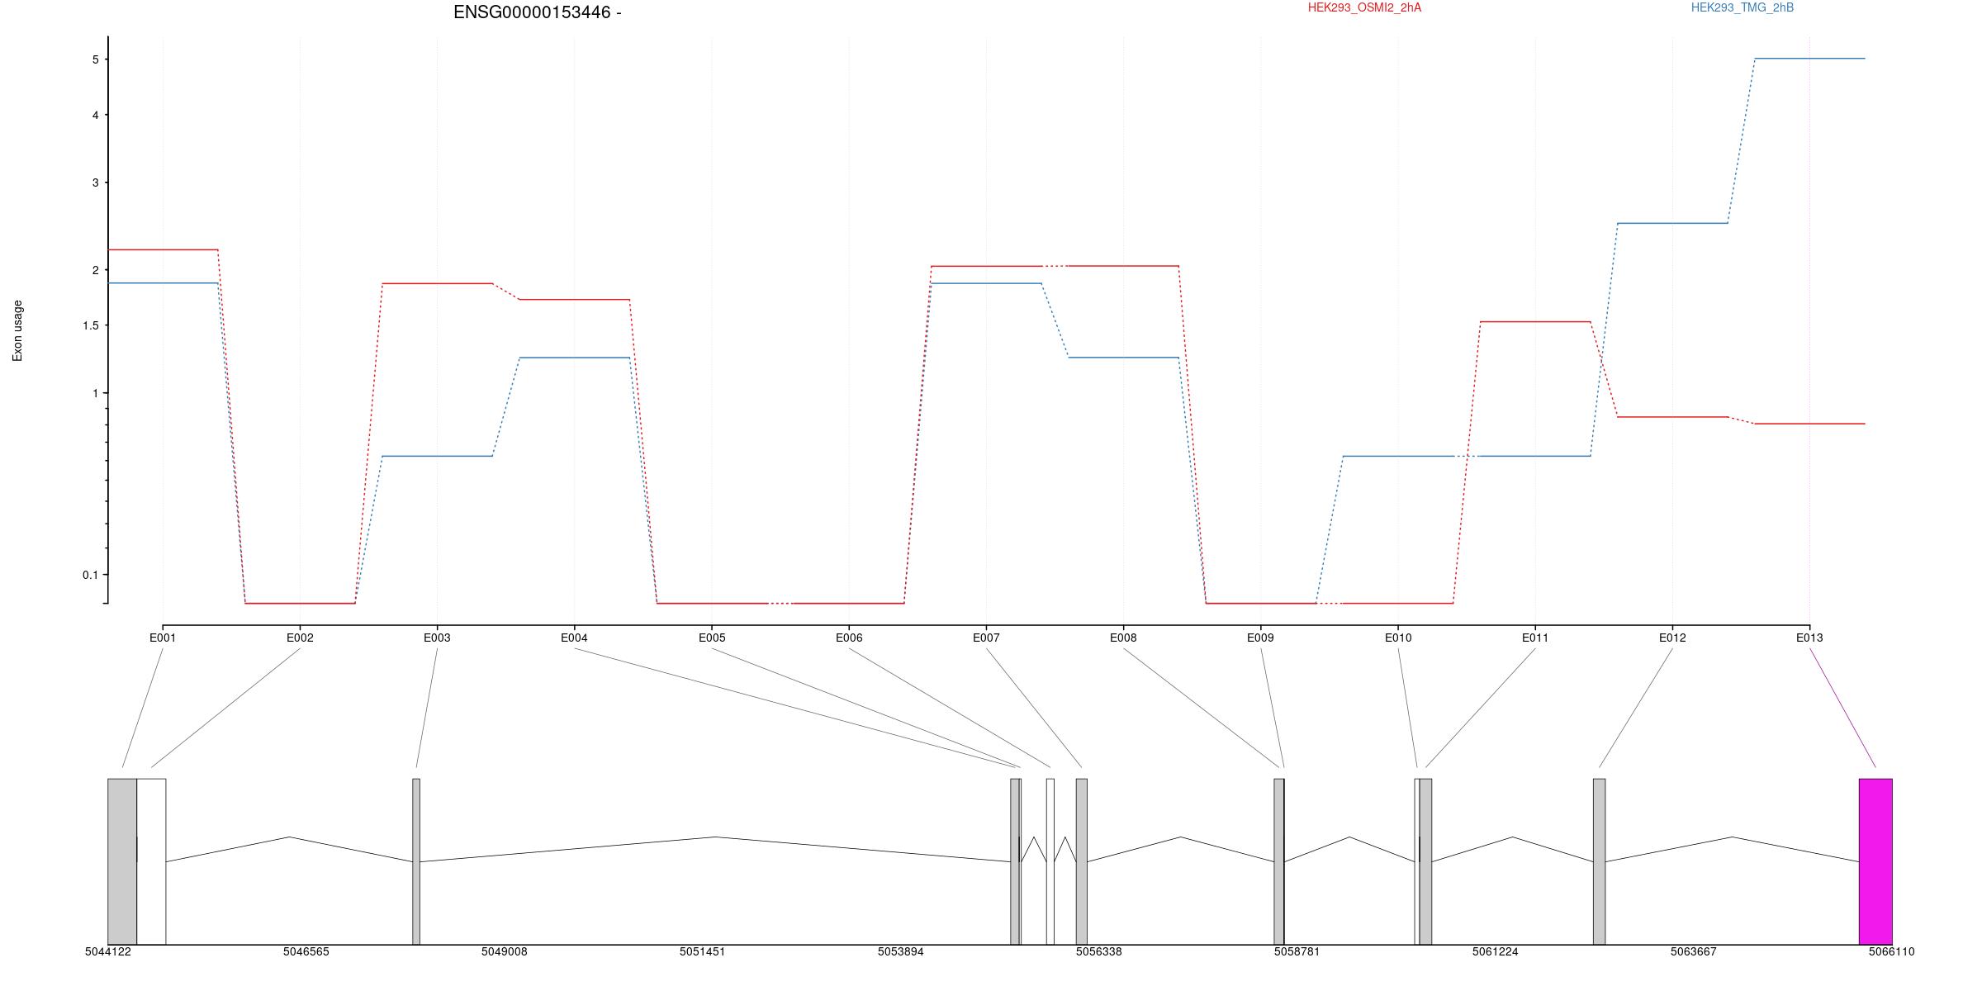This screenshot has height=991, width=1982.
Task: Select the magenta E013 exon box
Action: [1875, 861]
